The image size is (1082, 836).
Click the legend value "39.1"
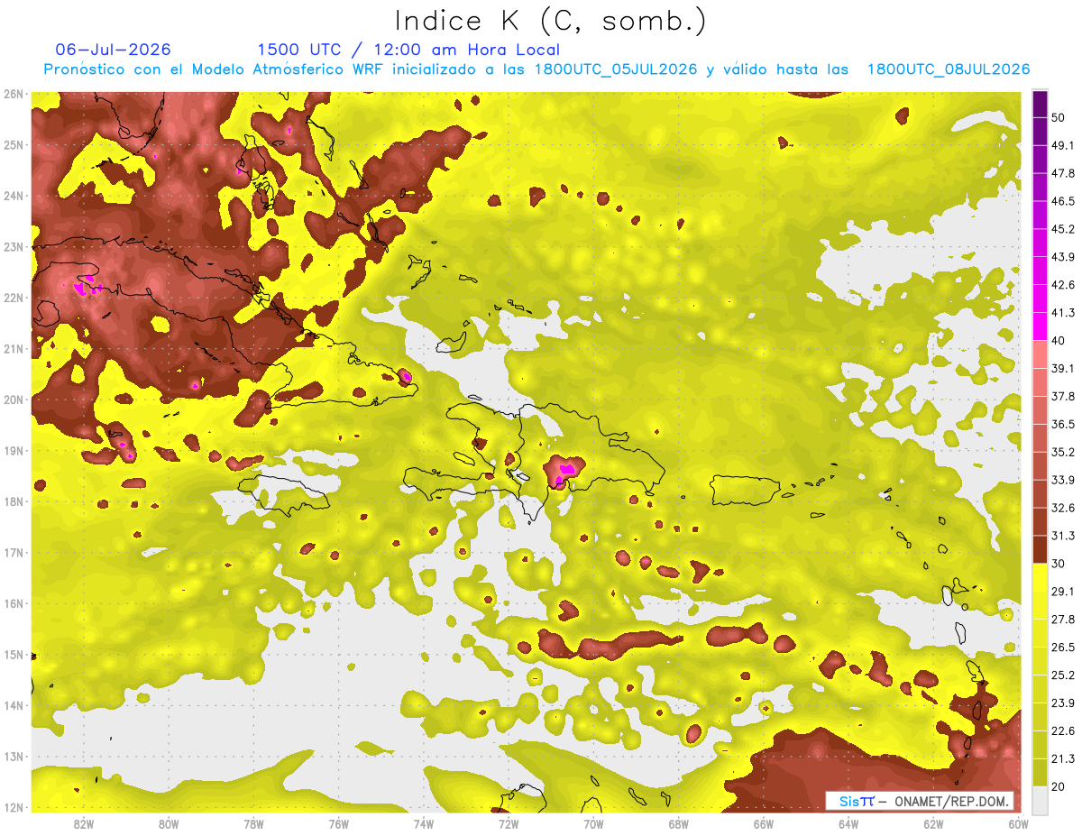click(1063, 368)
